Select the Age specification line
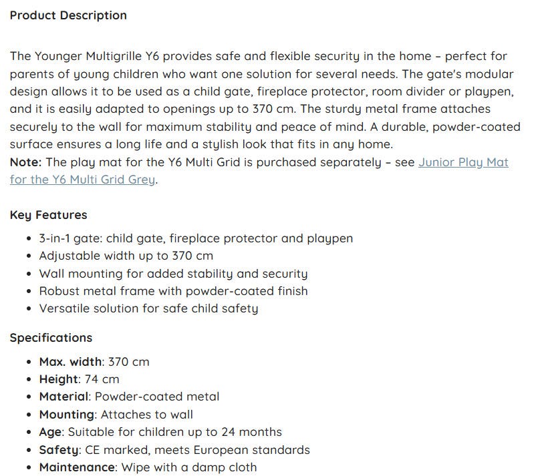Viewport: 540px width, 476px height. tap(160, 432)
